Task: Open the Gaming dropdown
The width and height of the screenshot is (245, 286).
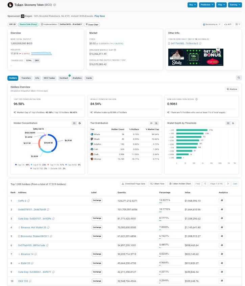Action: click(235, 5)
